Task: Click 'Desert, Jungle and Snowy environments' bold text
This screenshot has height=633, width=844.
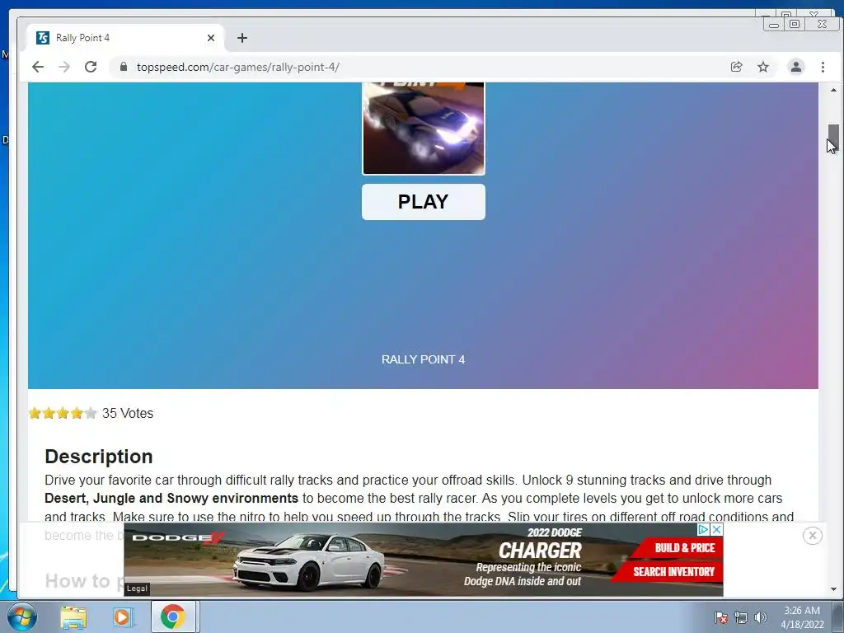Action: point(171,499)
